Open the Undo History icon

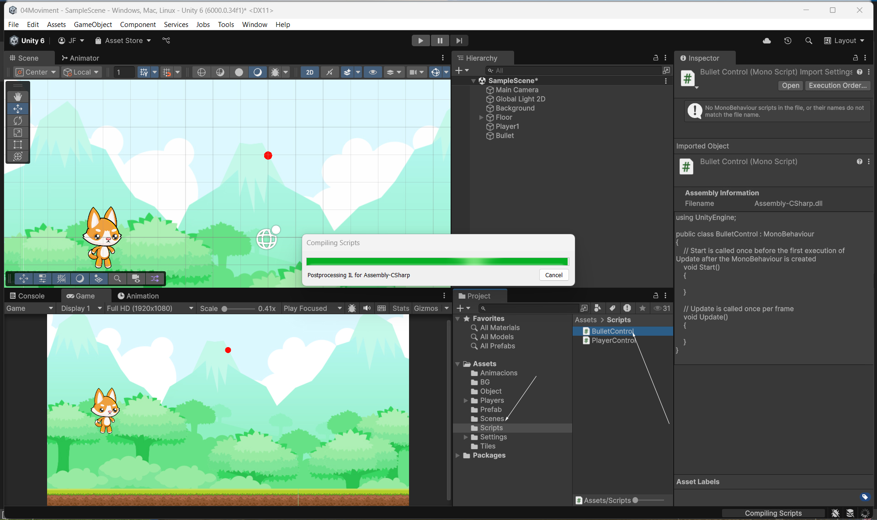787,41
